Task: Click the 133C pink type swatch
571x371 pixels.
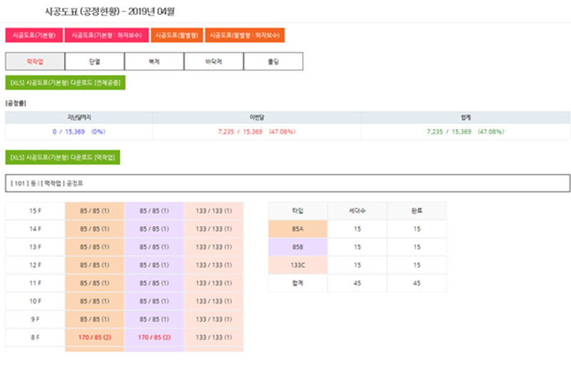Action: (298, 265)
